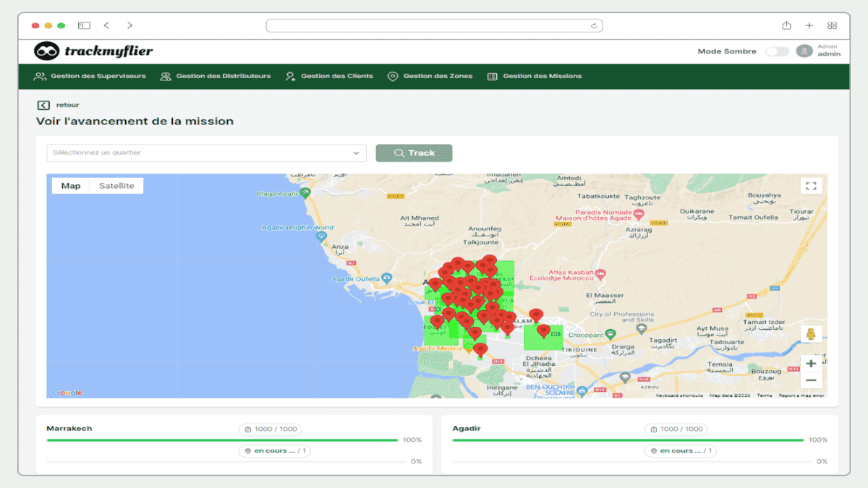Click the Marrakech en cours badge
868x488 pixels.
(275, 451)
